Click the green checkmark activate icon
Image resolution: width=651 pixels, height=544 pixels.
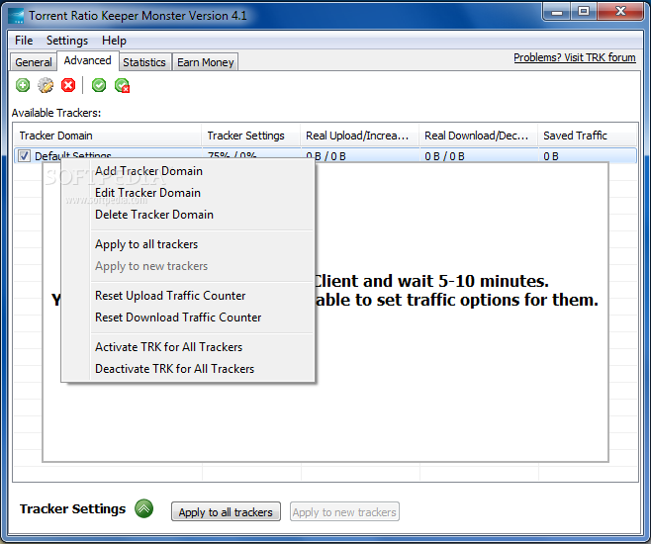coord(99,85)
